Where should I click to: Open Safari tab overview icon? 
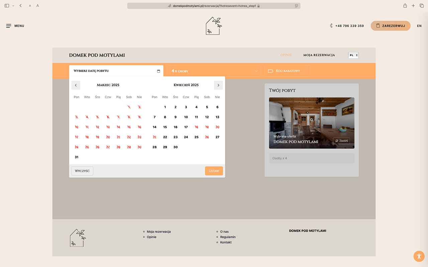tap(422, 6)
